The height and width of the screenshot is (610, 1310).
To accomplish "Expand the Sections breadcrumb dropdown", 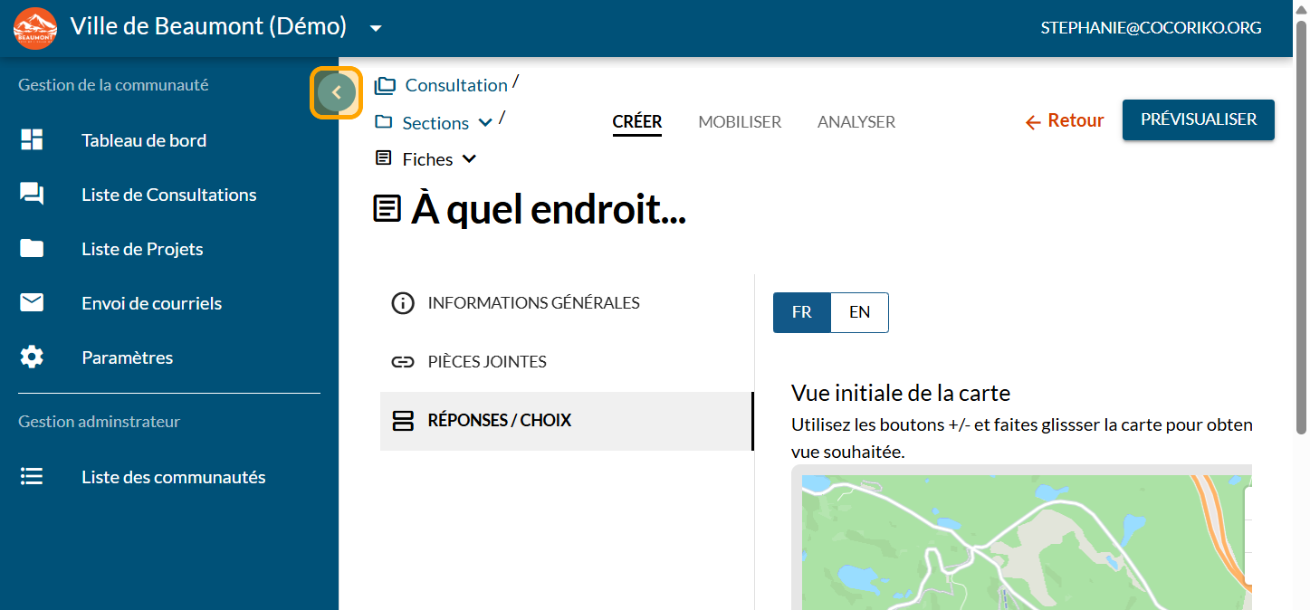I will point(485,123).
